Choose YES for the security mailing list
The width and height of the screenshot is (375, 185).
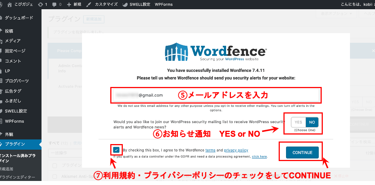[x=298, y=122]
